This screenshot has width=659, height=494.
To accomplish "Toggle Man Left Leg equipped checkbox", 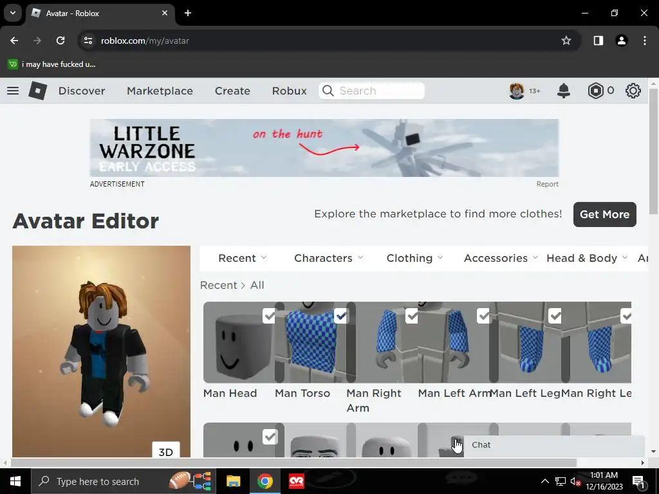I will [555, 316].
